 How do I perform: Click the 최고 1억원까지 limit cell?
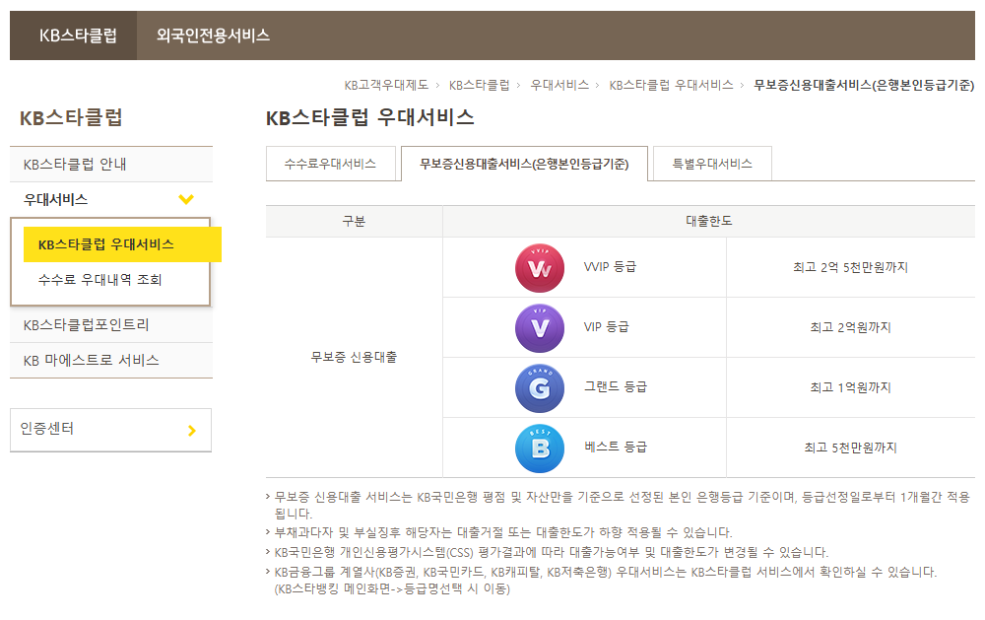[851, 387]
